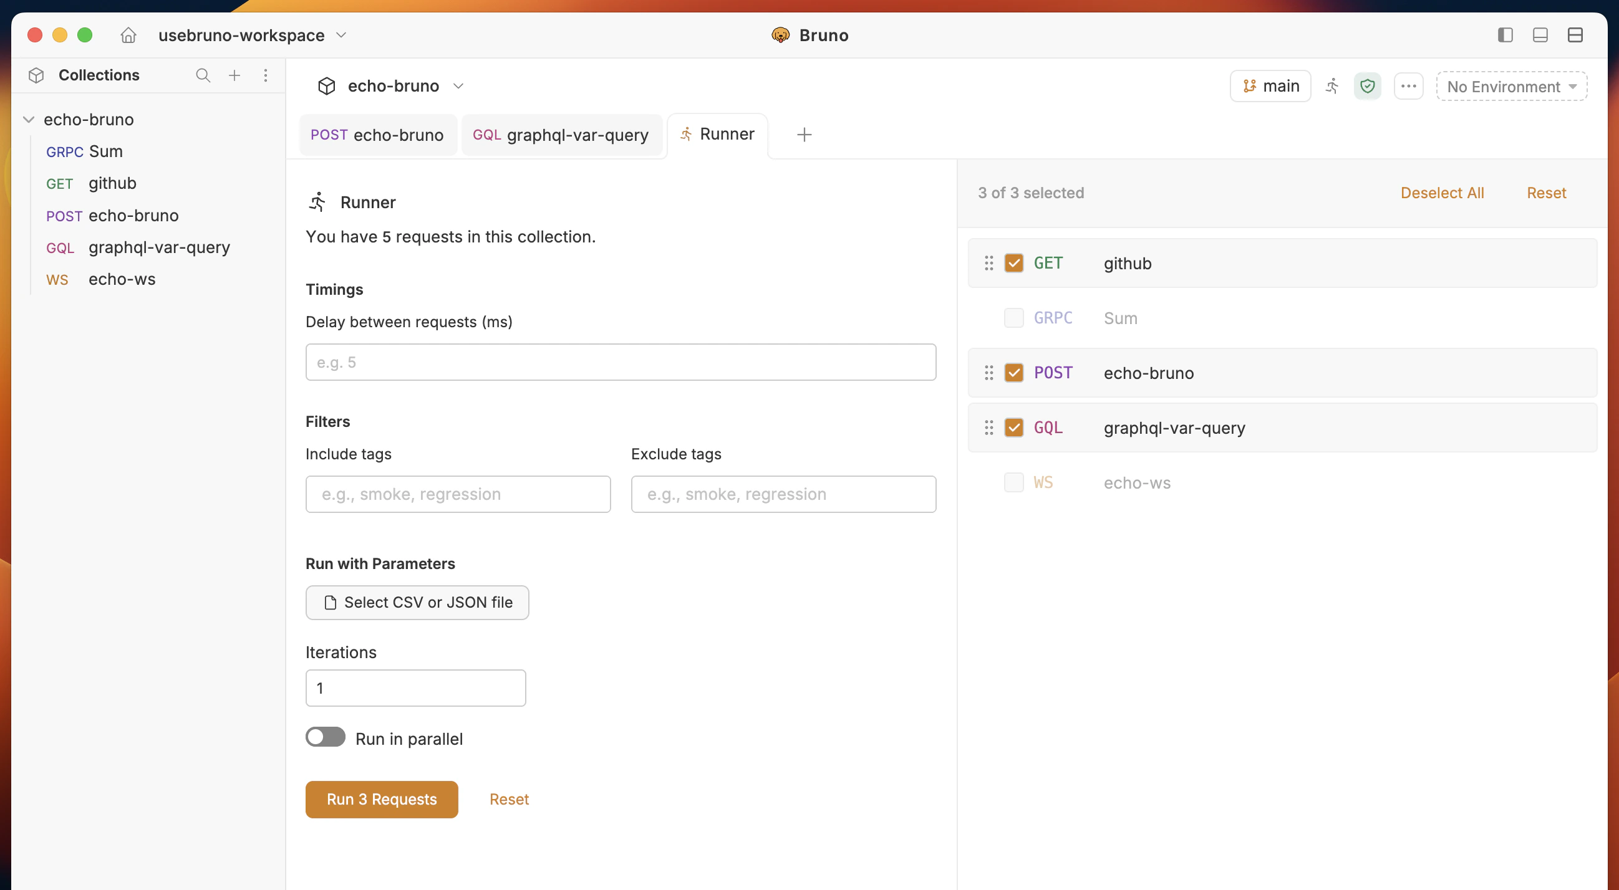1619x890 pixels.
Task: Add a new tab with plus icon
Action: 804,135
